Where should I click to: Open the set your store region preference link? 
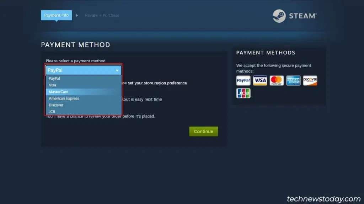(157, 83)
